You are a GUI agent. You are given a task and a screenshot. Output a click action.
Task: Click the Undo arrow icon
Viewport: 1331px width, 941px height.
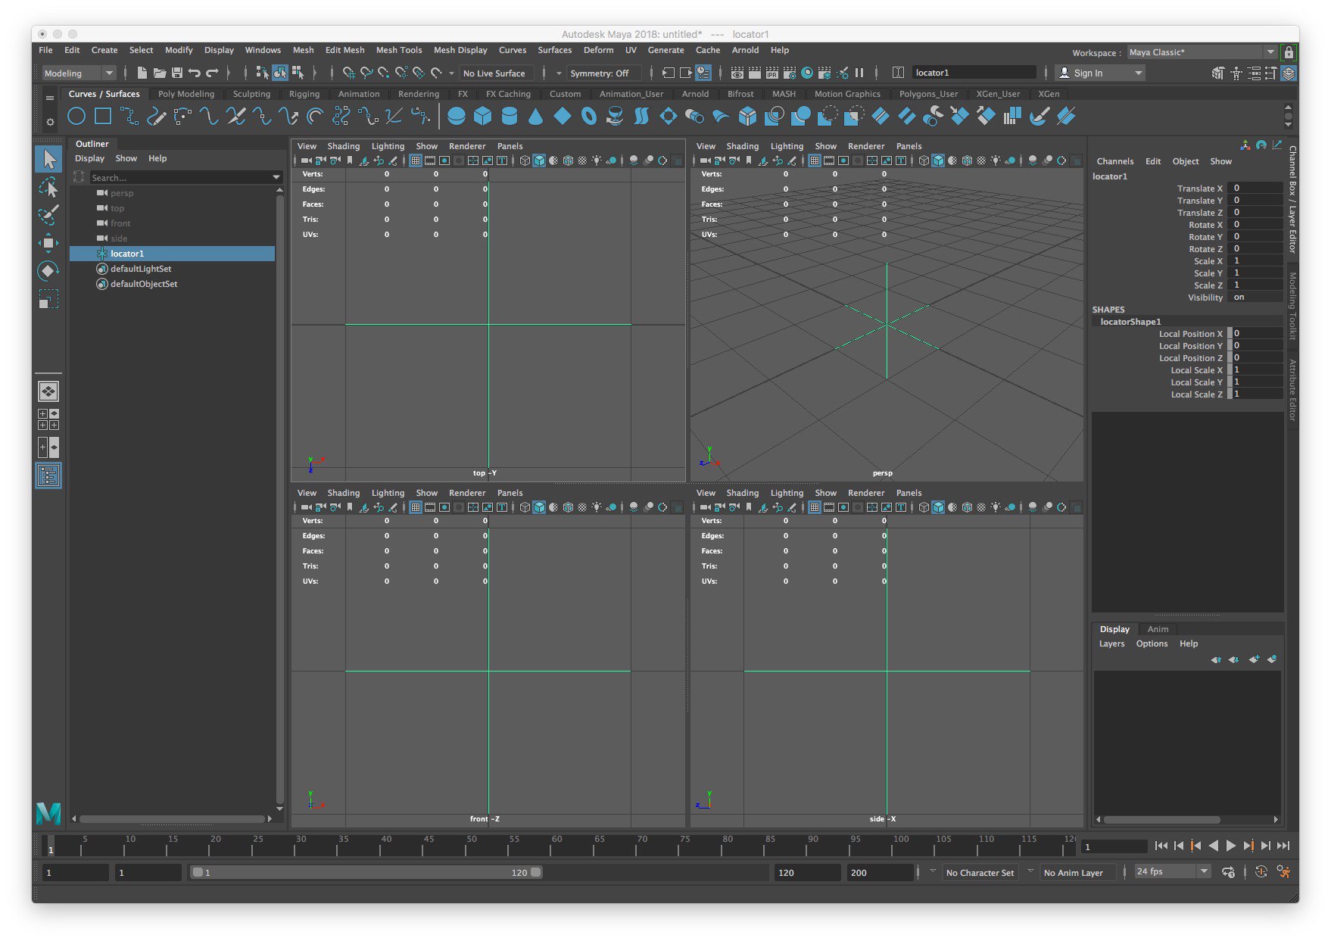point(195,73)
